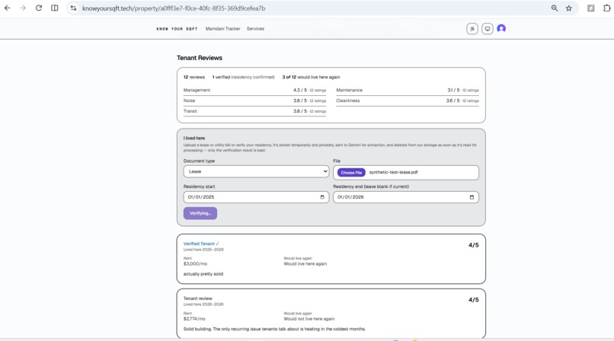Go to KNOW YOUR SQFT home logo
The height and width of the screenshot is (341, 614).
177,29
